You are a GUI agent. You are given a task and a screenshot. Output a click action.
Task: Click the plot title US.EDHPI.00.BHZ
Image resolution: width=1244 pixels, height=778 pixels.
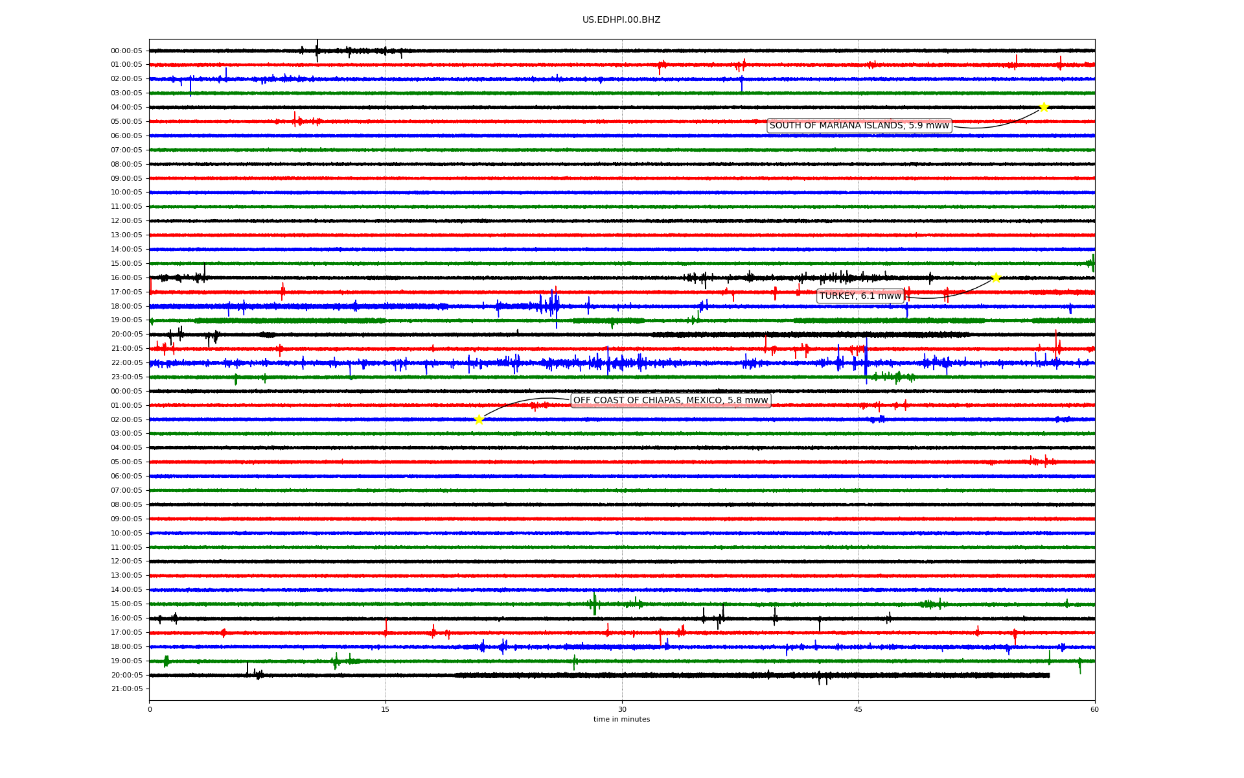point(621,20)
